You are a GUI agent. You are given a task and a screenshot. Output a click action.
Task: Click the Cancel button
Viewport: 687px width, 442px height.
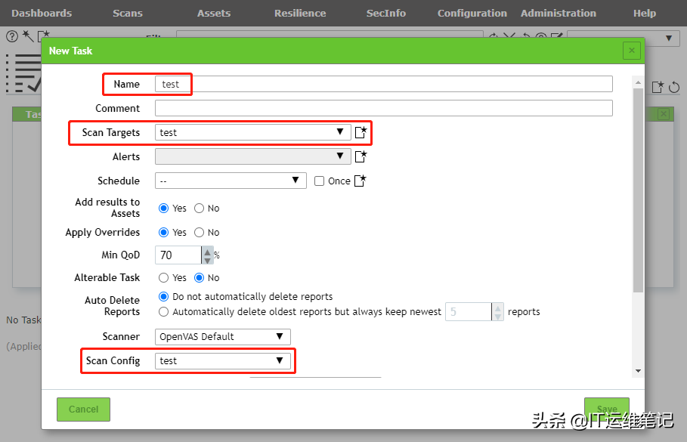click(83, 409)
